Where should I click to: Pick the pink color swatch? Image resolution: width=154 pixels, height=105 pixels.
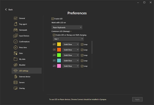[x=59, y=66]
